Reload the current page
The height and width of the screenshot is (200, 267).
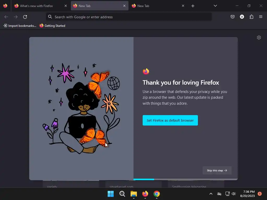tap(25, 17)
